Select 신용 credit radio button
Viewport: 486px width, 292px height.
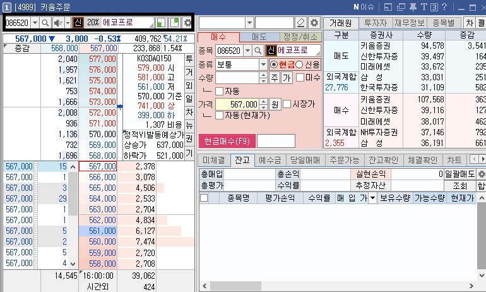pyautogui.click(x=299, y=64)
